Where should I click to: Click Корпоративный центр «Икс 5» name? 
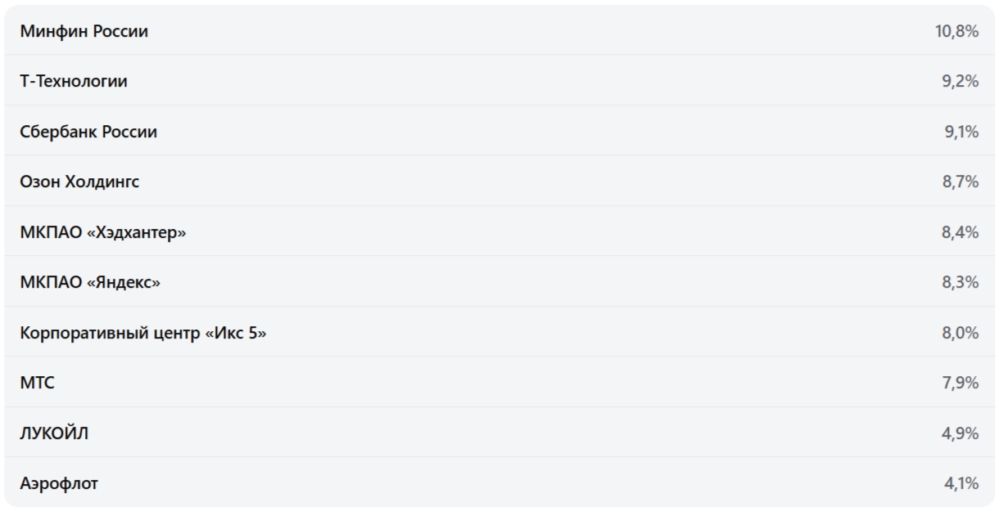point(143,333)
